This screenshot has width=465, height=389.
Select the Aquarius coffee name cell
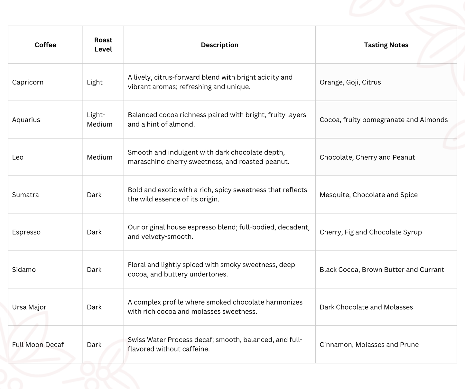pos(26,120)
